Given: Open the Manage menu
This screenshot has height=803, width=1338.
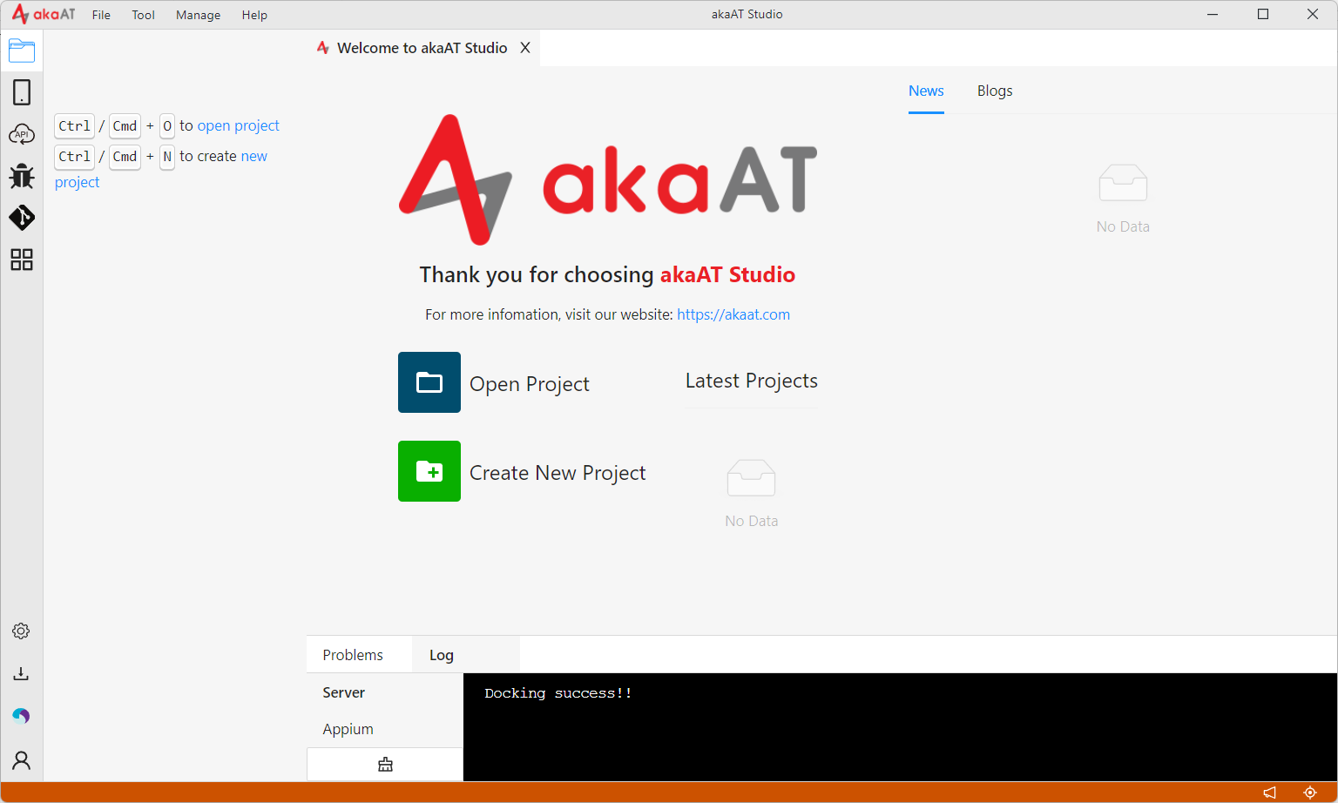Looking at the screenshot, I should pos(198,15).
